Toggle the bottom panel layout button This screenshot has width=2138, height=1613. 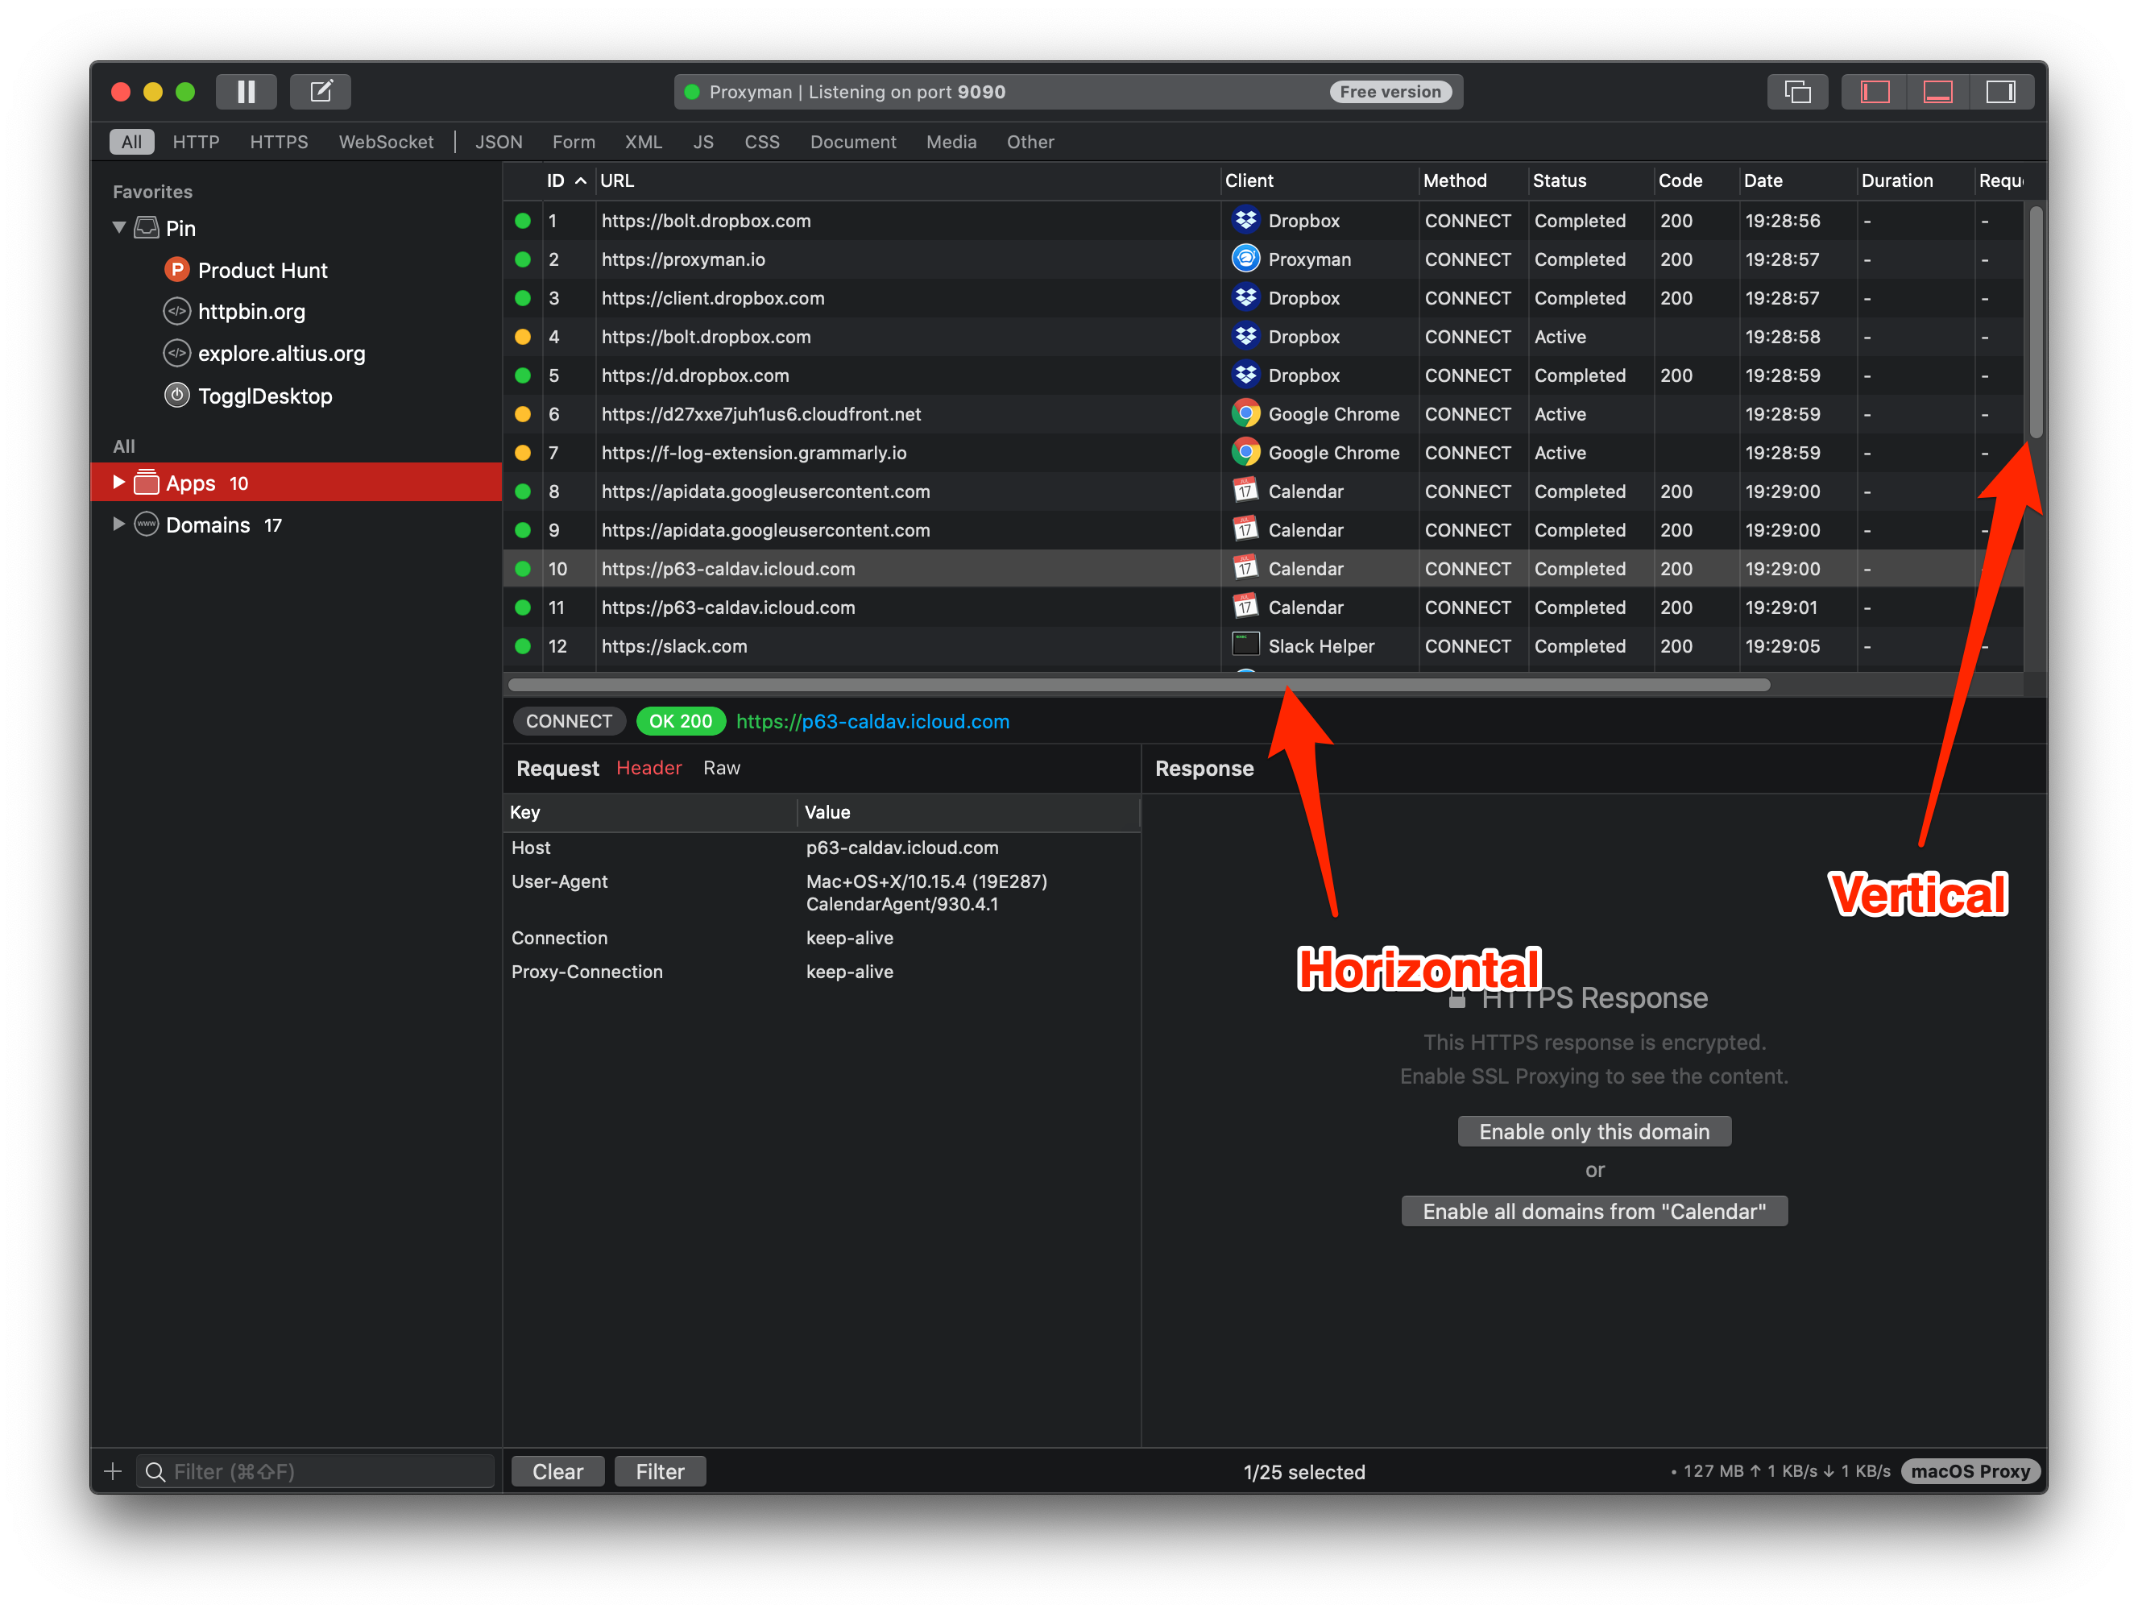click(x=1937, y=92)
